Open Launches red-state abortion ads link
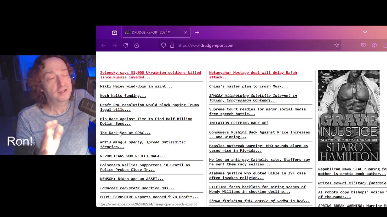This screenshot has height=217, width=387. click(x=137, y=188)
